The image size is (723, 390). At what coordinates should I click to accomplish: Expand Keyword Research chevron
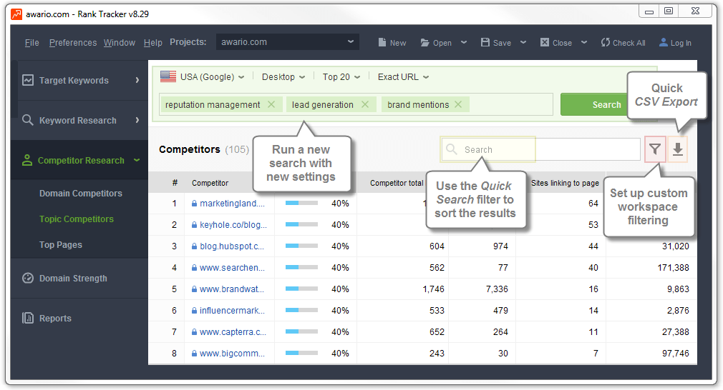137,120
